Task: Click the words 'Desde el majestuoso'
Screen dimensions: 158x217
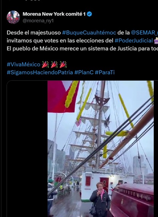Action: pos(34,33)
